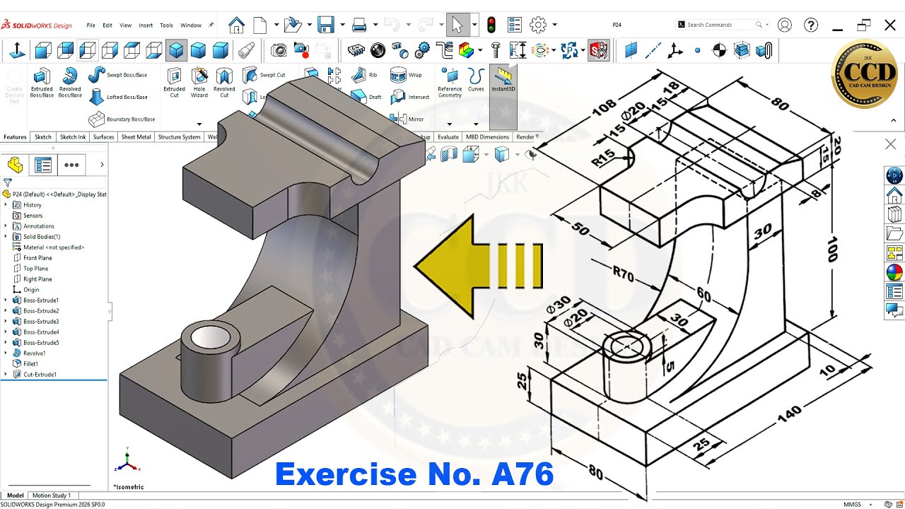Image resolution: width=905 pixels, height=509 pixels.
Task: Open the Tools menu
Action: pos(166,25)
